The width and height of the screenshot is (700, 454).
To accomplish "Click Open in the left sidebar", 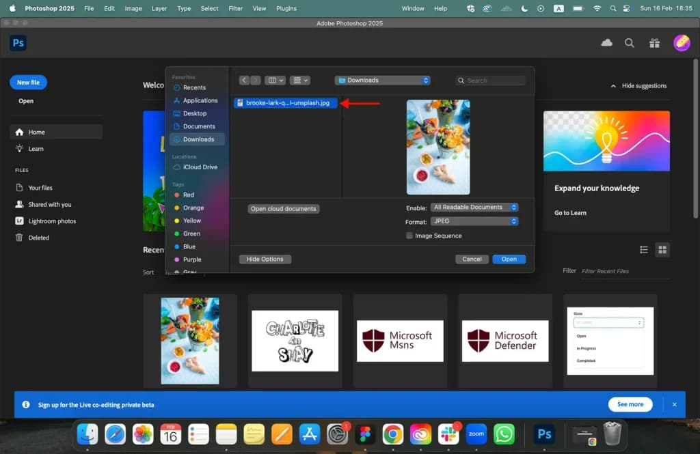I will coord(26,101).
